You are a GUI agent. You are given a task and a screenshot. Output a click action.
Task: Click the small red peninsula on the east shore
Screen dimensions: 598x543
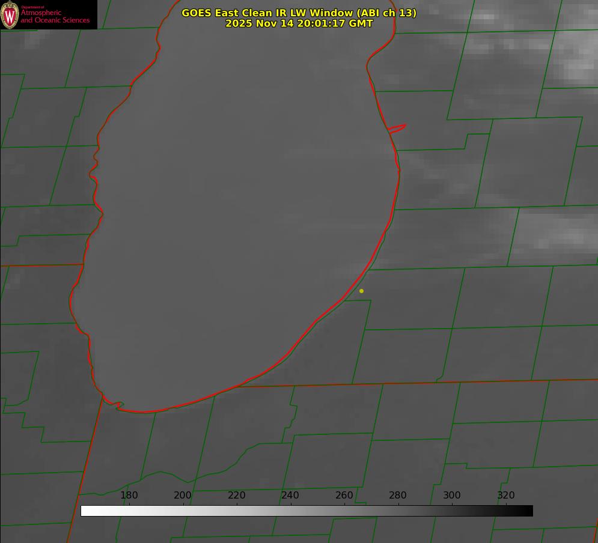(x=397, y=128)
